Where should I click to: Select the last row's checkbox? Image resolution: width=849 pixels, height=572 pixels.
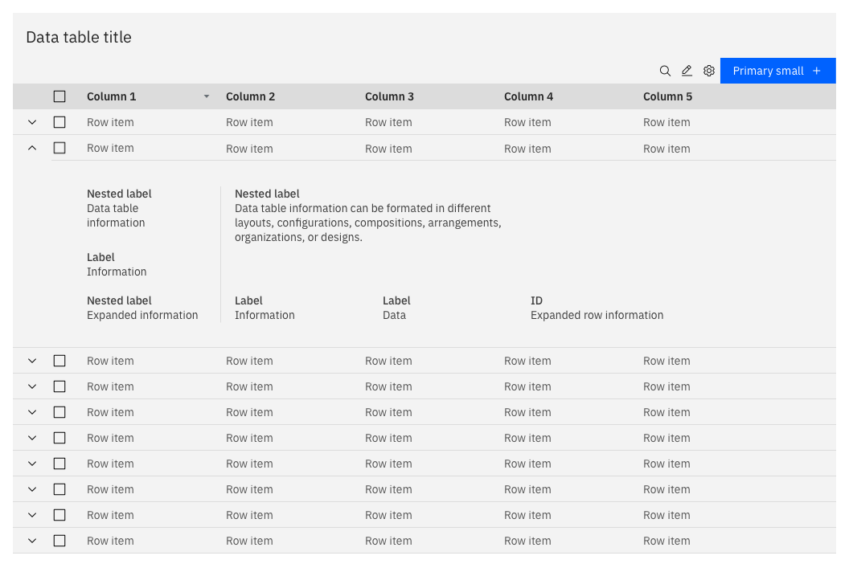59,541
